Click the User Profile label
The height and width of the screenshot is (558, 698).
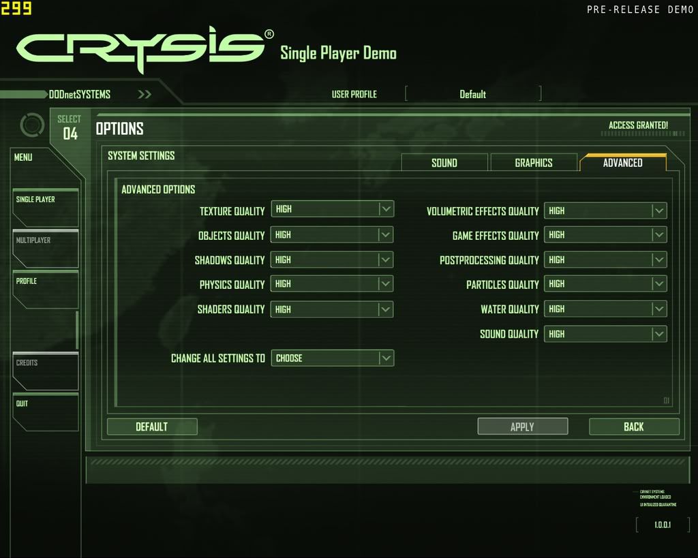click(354, 94)
